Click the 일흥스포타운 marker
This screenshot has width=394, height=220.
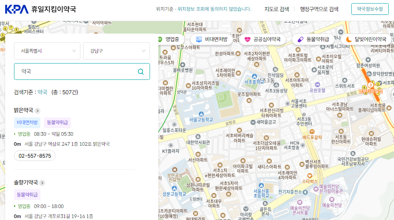(x=174, y=125)
